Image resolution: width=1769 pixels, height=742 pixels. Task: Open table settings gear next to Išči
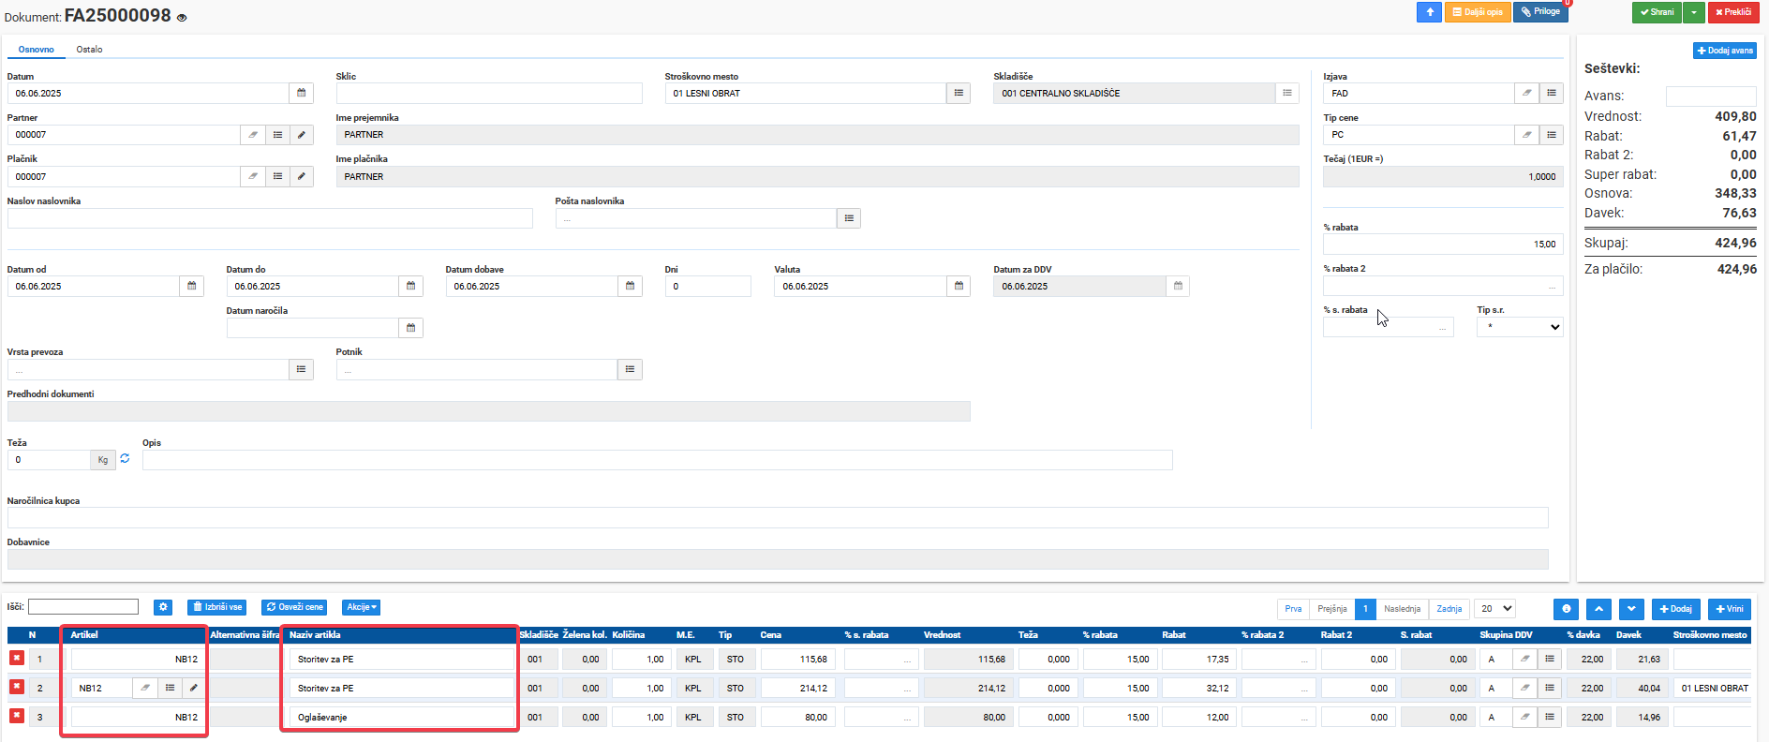click(163, 607)
